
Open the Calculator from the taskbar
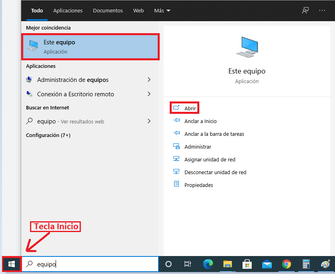coord(306,264)
